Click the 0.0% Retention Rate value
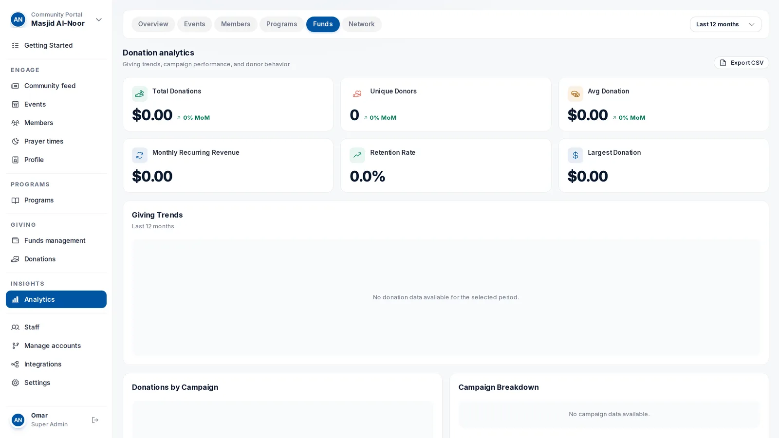The width and height of the screenshot is (779, 438). (368, 176)
